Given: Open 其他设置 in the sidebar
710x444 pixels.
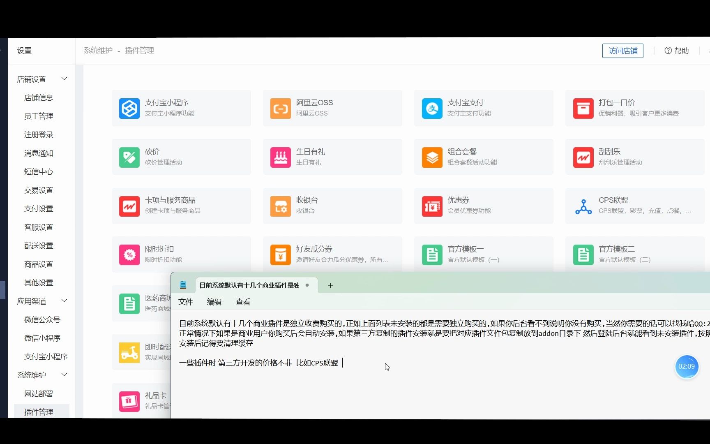Looking at the screenshot, I should tap(39, 283).
